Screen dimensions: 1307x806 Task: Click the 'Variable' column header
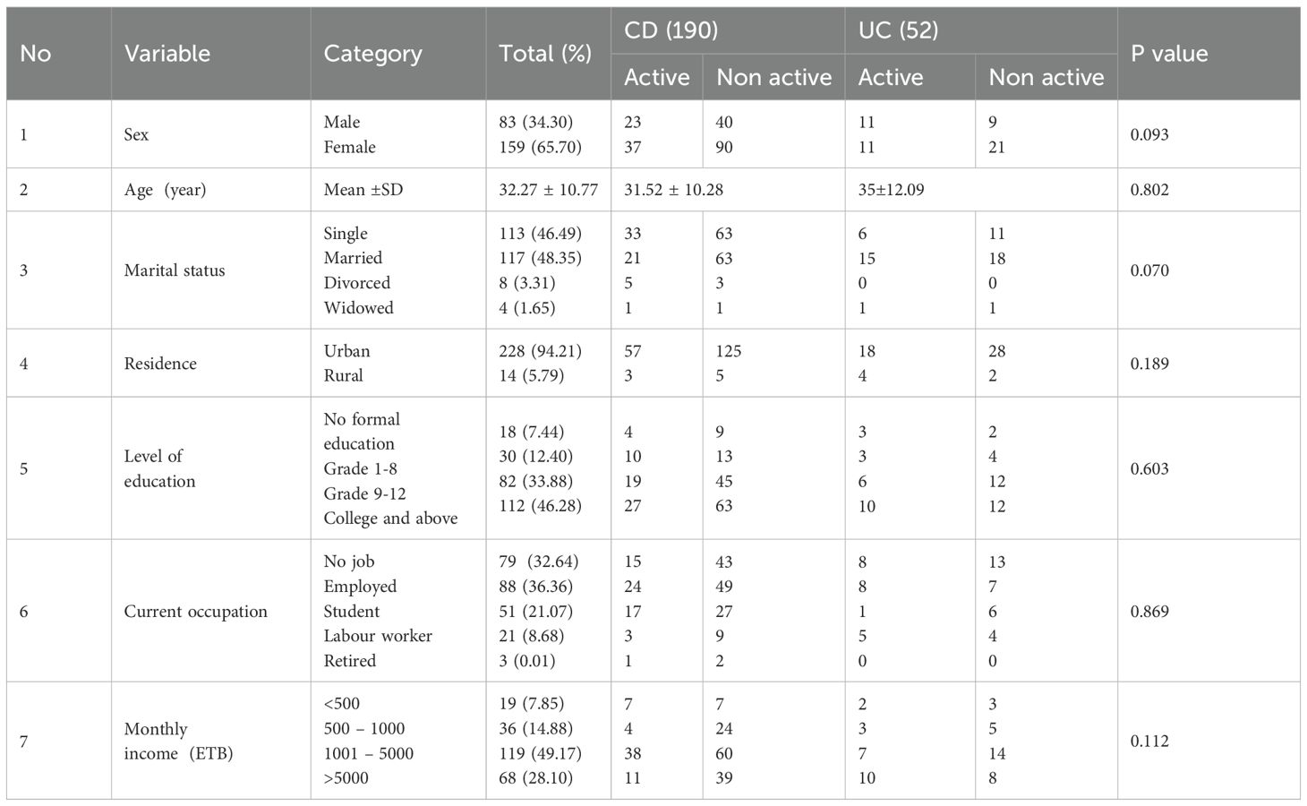167,54
